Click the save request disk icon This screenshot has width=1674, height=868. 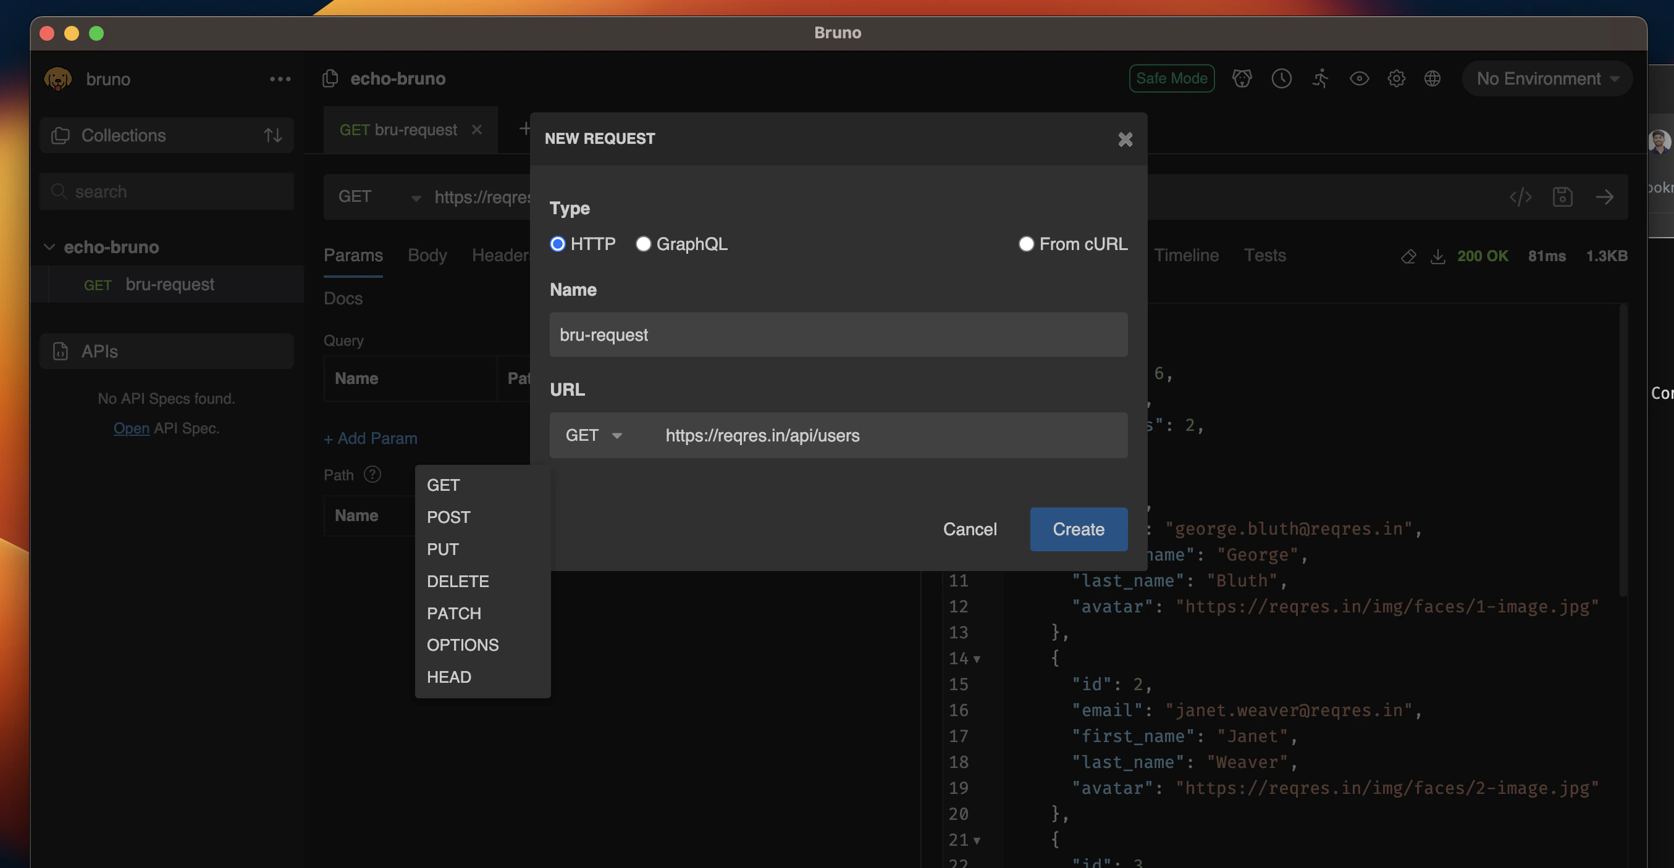pos(1562,197)
